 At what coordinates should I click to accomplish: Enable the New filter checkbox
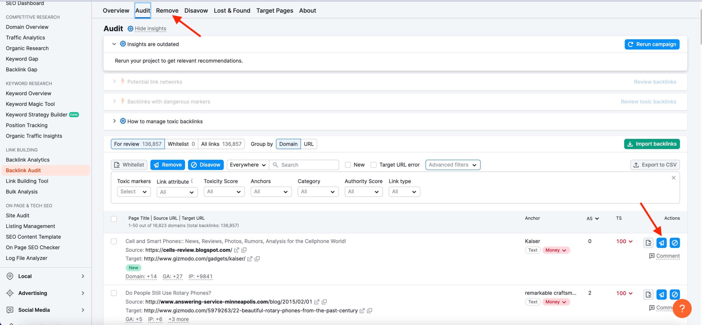[x=348, y=165]
